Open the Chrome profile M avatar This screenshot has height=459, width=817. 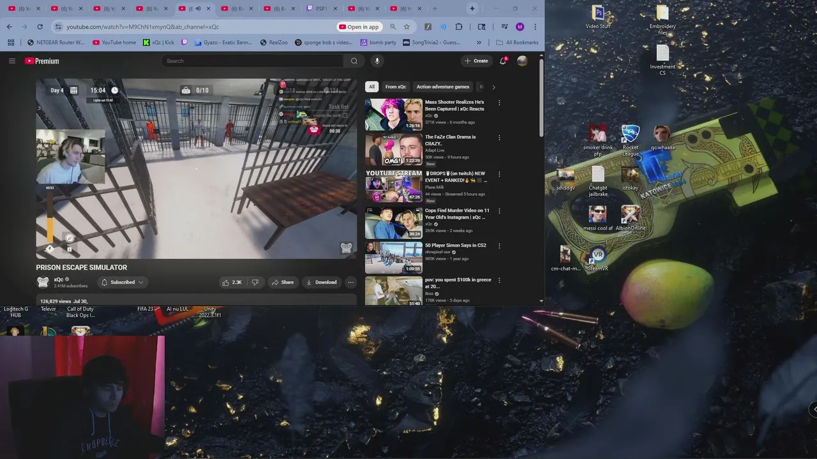(x=520, y=27)
